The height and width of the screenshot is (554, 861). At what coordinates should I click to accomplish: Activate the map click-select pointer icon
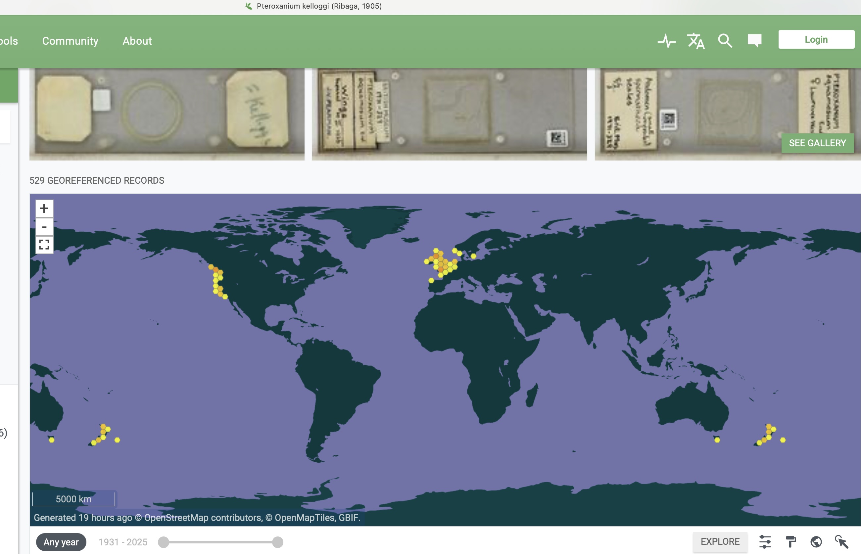click(841, 541)
